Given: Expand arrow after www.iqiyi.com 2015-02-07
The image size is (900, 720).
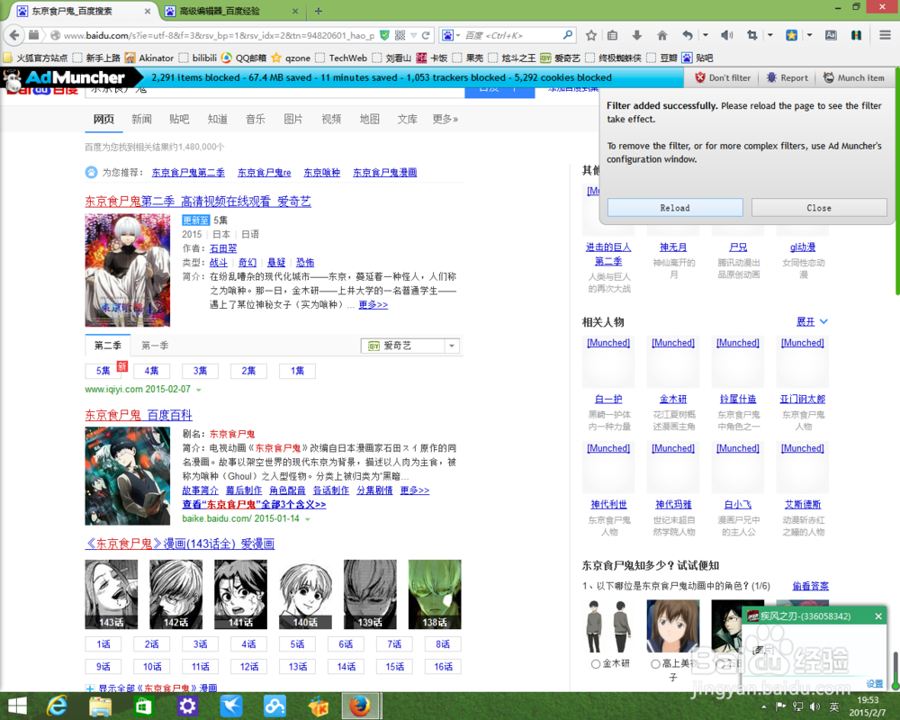Looking at the screenshot, I should (199, 390).
